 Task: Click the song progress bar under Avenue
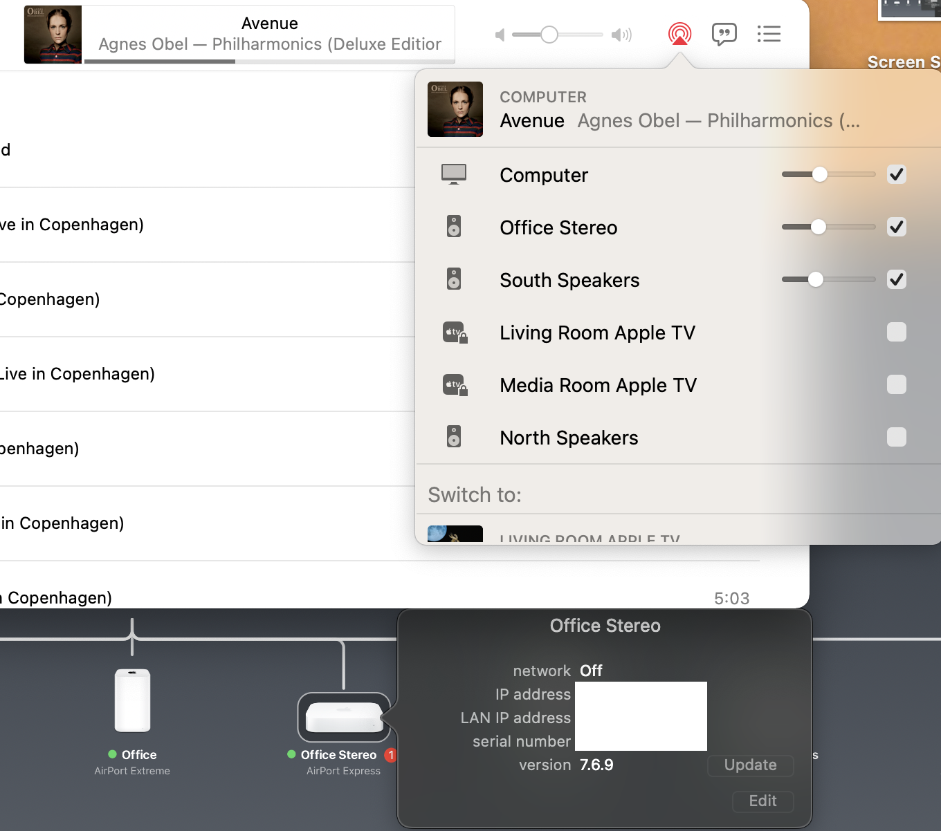[x=269, y=62]
